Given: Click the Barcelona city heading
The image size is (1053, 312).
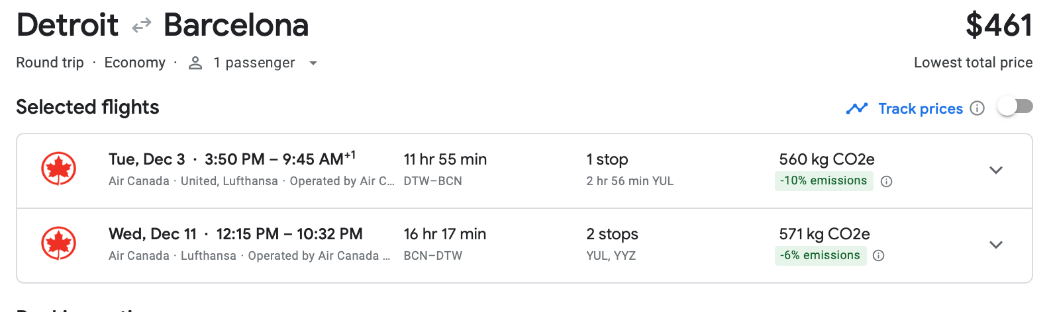Looking at the screenshot, I should pyautogui.click(x=236, y=26).
